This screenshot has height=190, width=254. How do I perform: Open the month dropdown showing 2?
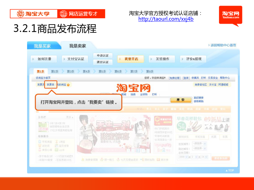click(x=194, y=157)
